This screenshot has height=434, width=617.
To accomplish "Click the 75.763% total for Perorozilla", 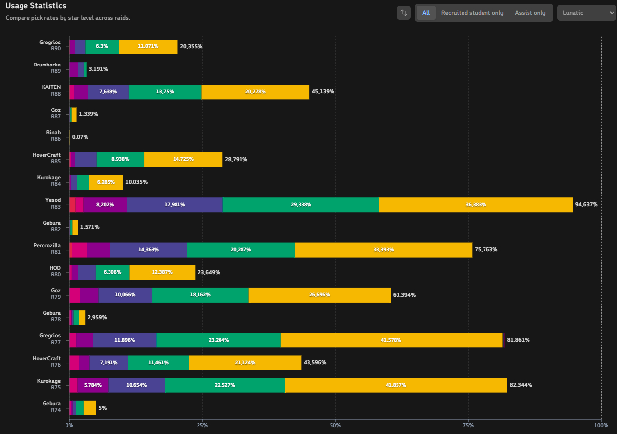I will [x=486, y=250].
